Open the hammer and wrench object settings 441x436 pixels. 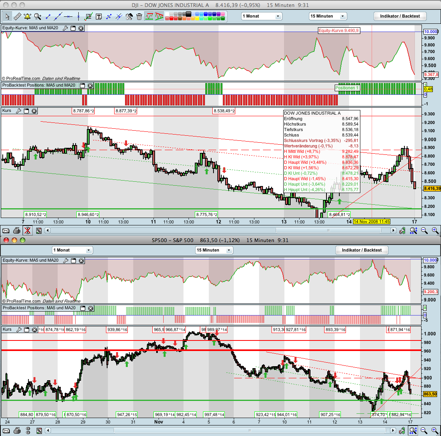click(x=129, y=17)
